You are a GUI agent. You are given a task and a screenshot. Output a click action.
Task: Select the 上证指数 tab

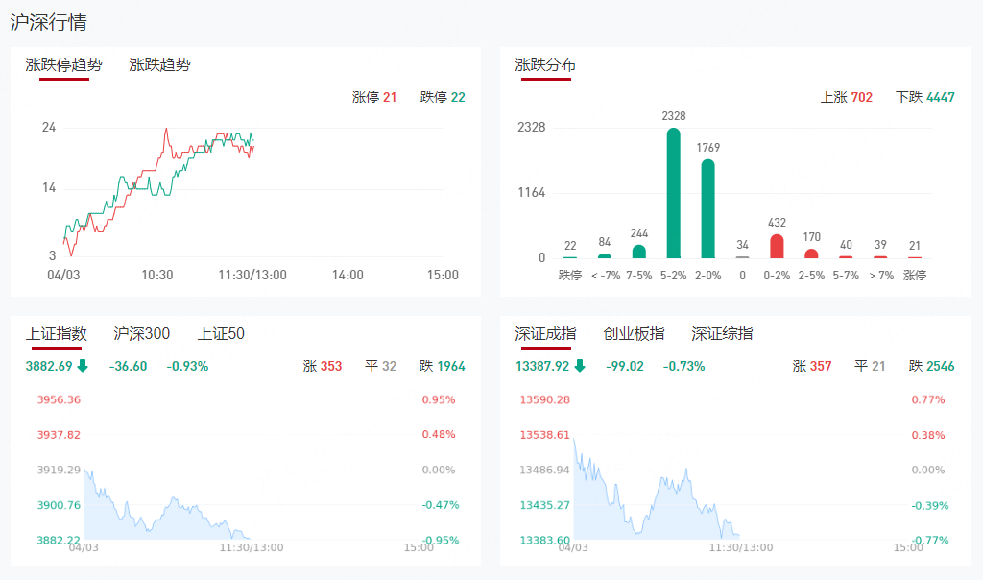[57, 334]
